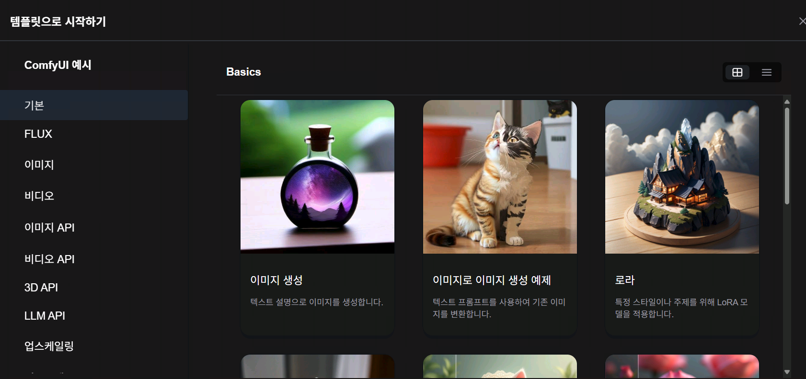Click the 로라 template title
Screen dimensions: 806x379
point(625,280)
